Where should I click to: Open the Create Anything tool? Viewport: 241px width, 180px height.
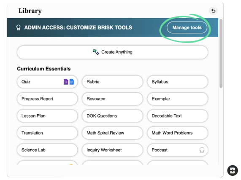coord(112,52)
